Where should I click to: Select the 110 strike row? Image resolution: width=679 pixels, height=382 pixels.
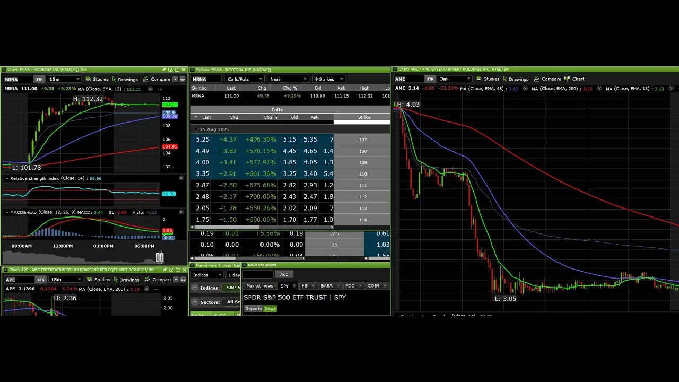click(290, 174)
